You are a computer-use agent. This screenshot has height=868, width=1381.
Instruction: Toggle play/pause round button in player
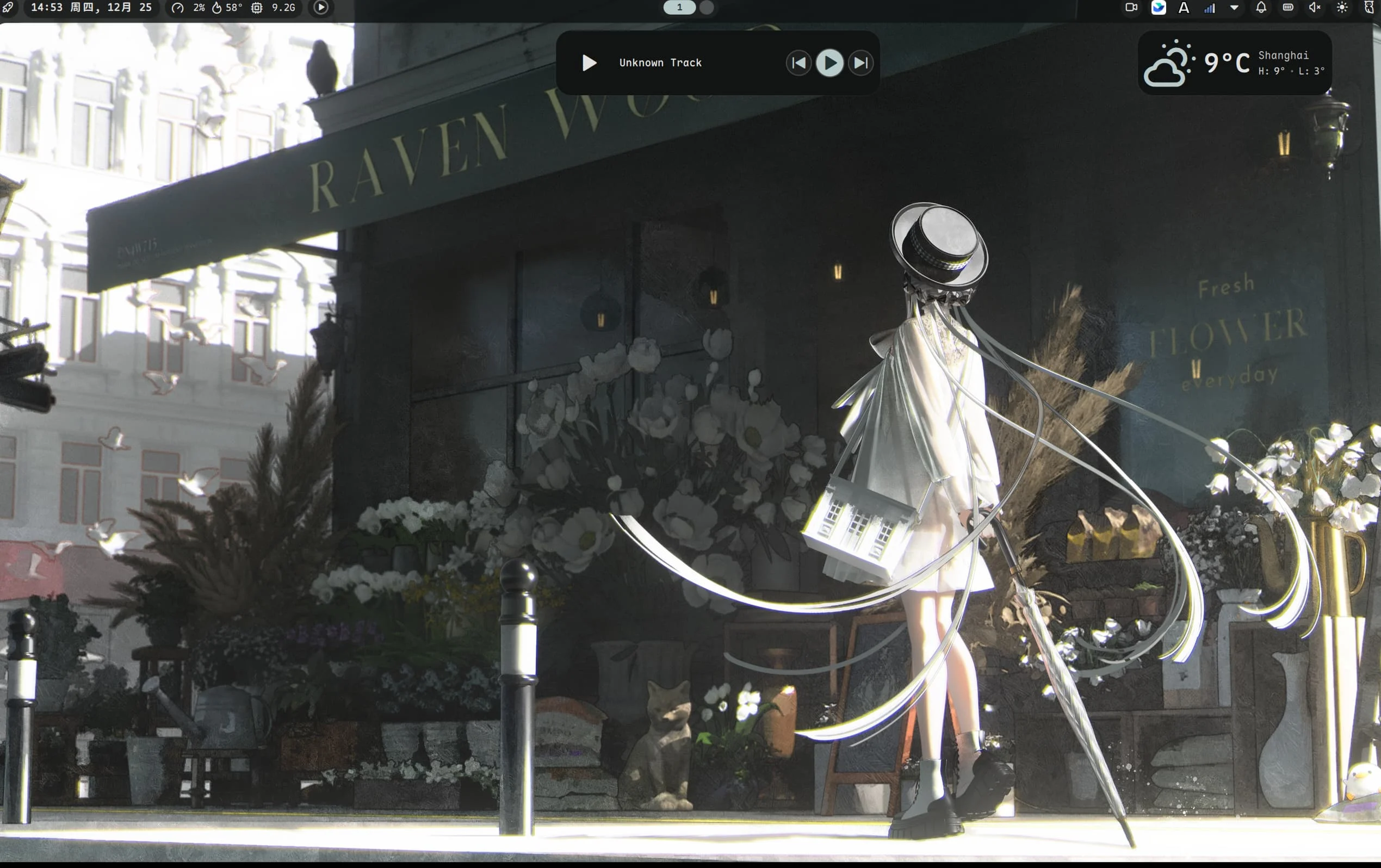(829, 63)
